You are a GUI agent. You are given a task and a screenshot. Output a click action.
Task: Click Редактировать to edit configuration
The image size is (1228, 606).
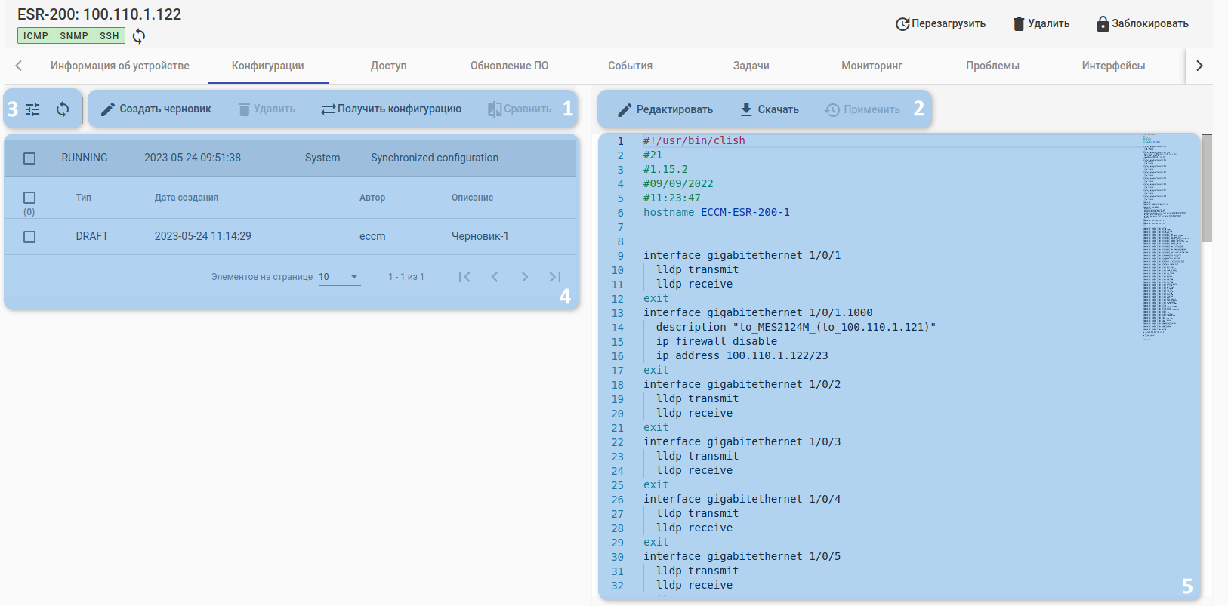[665, 109]
